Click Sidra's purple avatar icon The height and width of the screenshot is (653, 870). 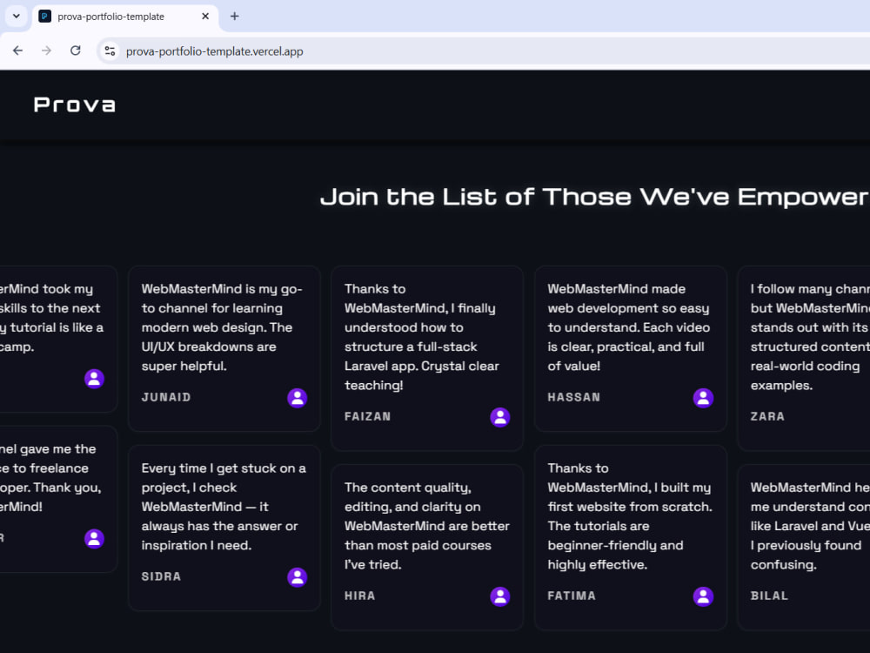pos(298,577)
